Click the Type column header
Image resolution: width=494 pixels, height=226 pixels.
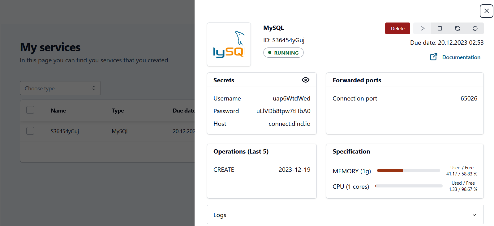(x=118, y=111)
